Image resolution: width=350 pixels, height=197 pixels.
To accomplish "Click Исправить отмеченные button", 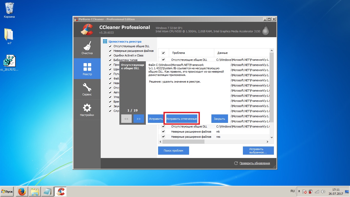I will point(182,119).
